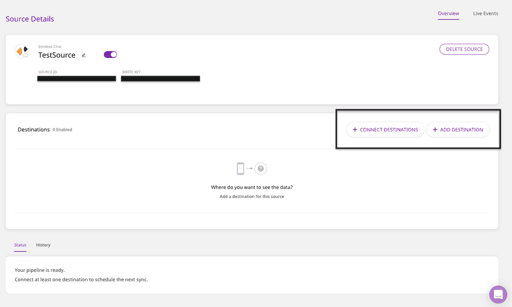The image size is (512, 307).
Task: Click the dotted question mark icon
Action: coord(261,169)
